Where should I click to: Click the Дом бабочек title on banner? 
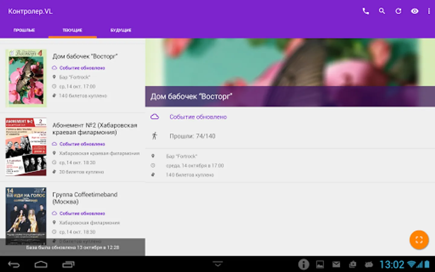coord(191,96)
